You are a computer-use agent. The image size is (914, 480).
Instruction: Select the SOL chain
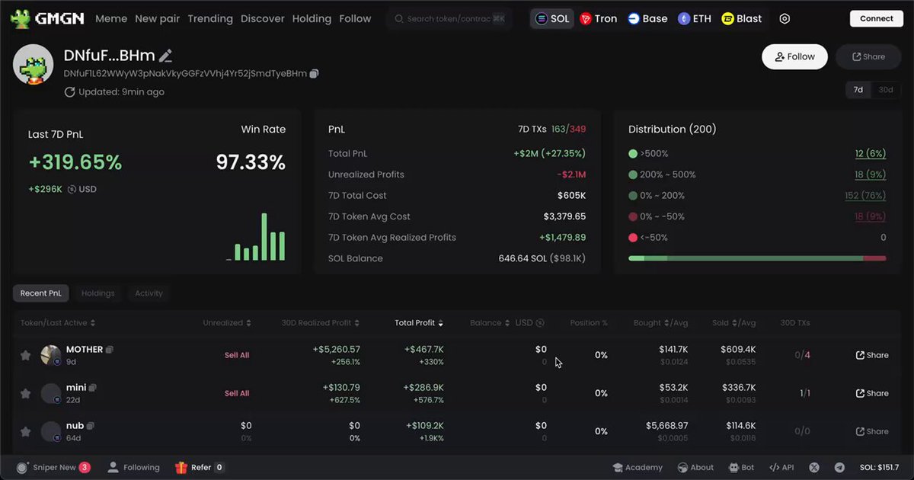pos(552,19)
